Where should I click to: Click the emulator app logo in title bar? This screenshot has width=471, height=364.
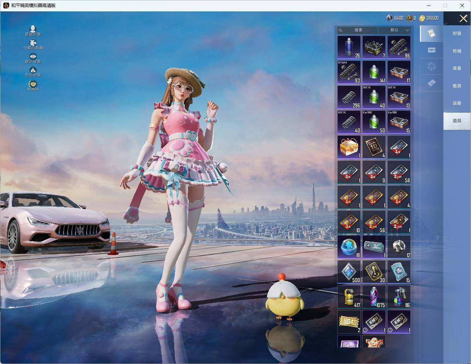tap(6, 6)
